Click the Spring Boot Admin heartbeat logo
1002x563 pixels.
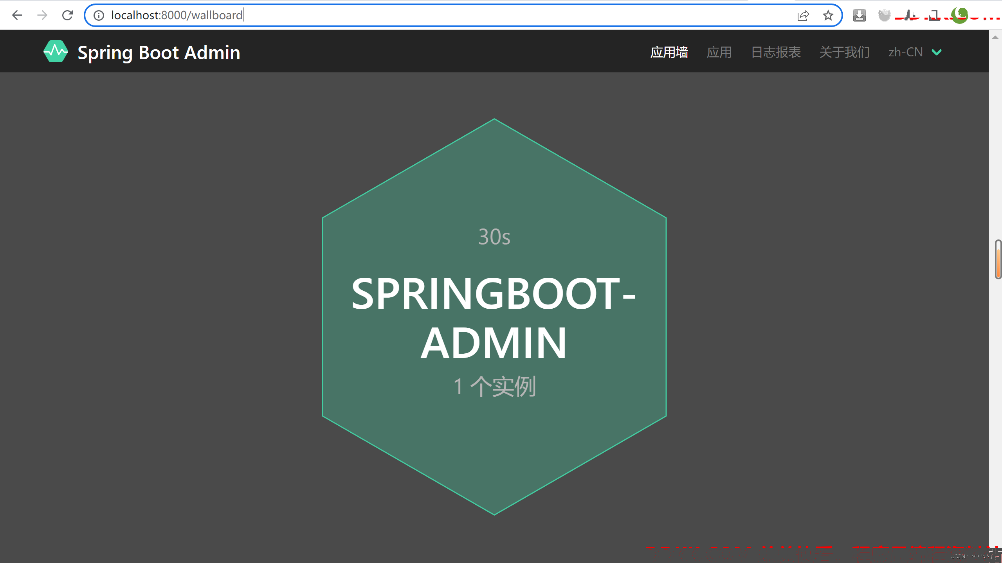click(56, 51)
